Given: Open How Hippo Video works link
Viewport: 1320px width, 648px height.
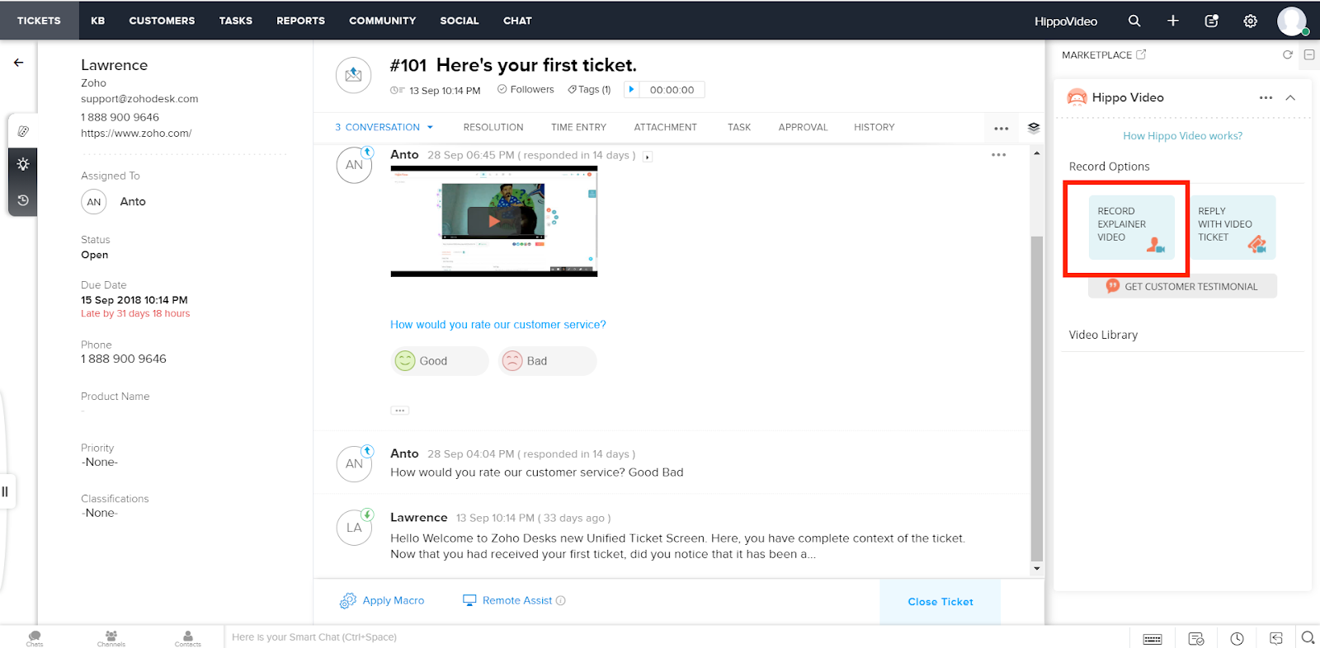Looking at the screenshot, I should [1182, 136].
